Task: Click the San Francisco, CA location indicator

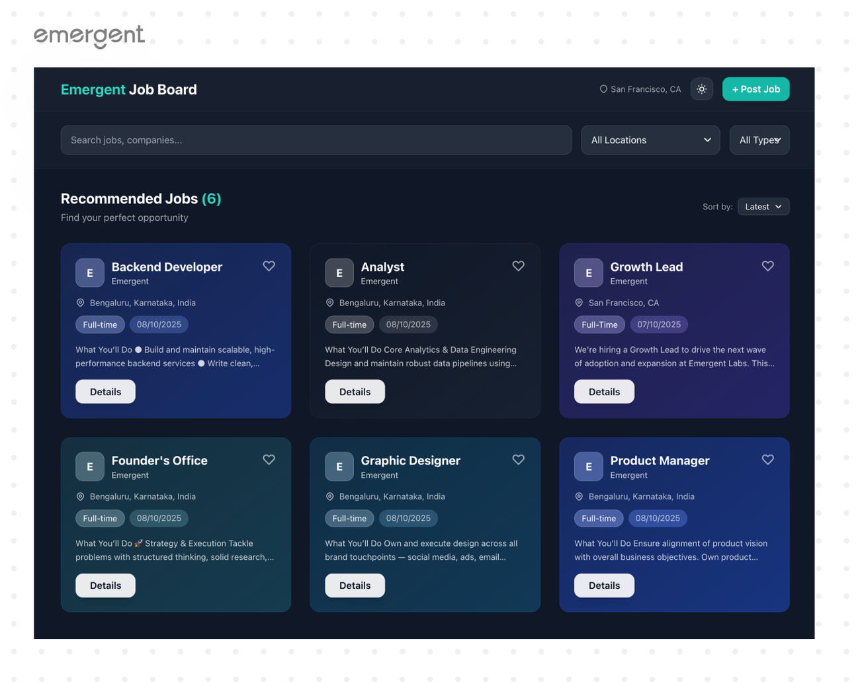Action: tap(640, 89)
